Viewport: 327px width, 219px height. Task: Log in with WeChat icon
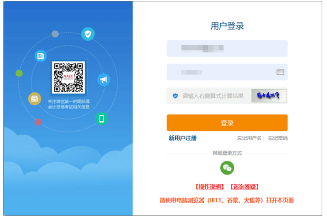[x=227, y=168]
